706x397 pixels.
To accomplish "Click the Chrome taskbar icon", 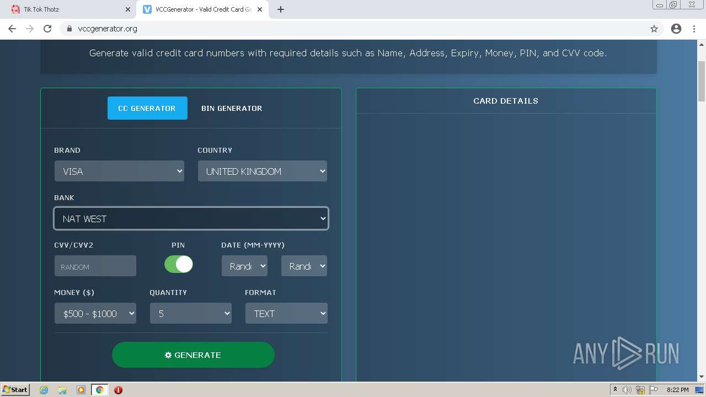I will 100,390.
